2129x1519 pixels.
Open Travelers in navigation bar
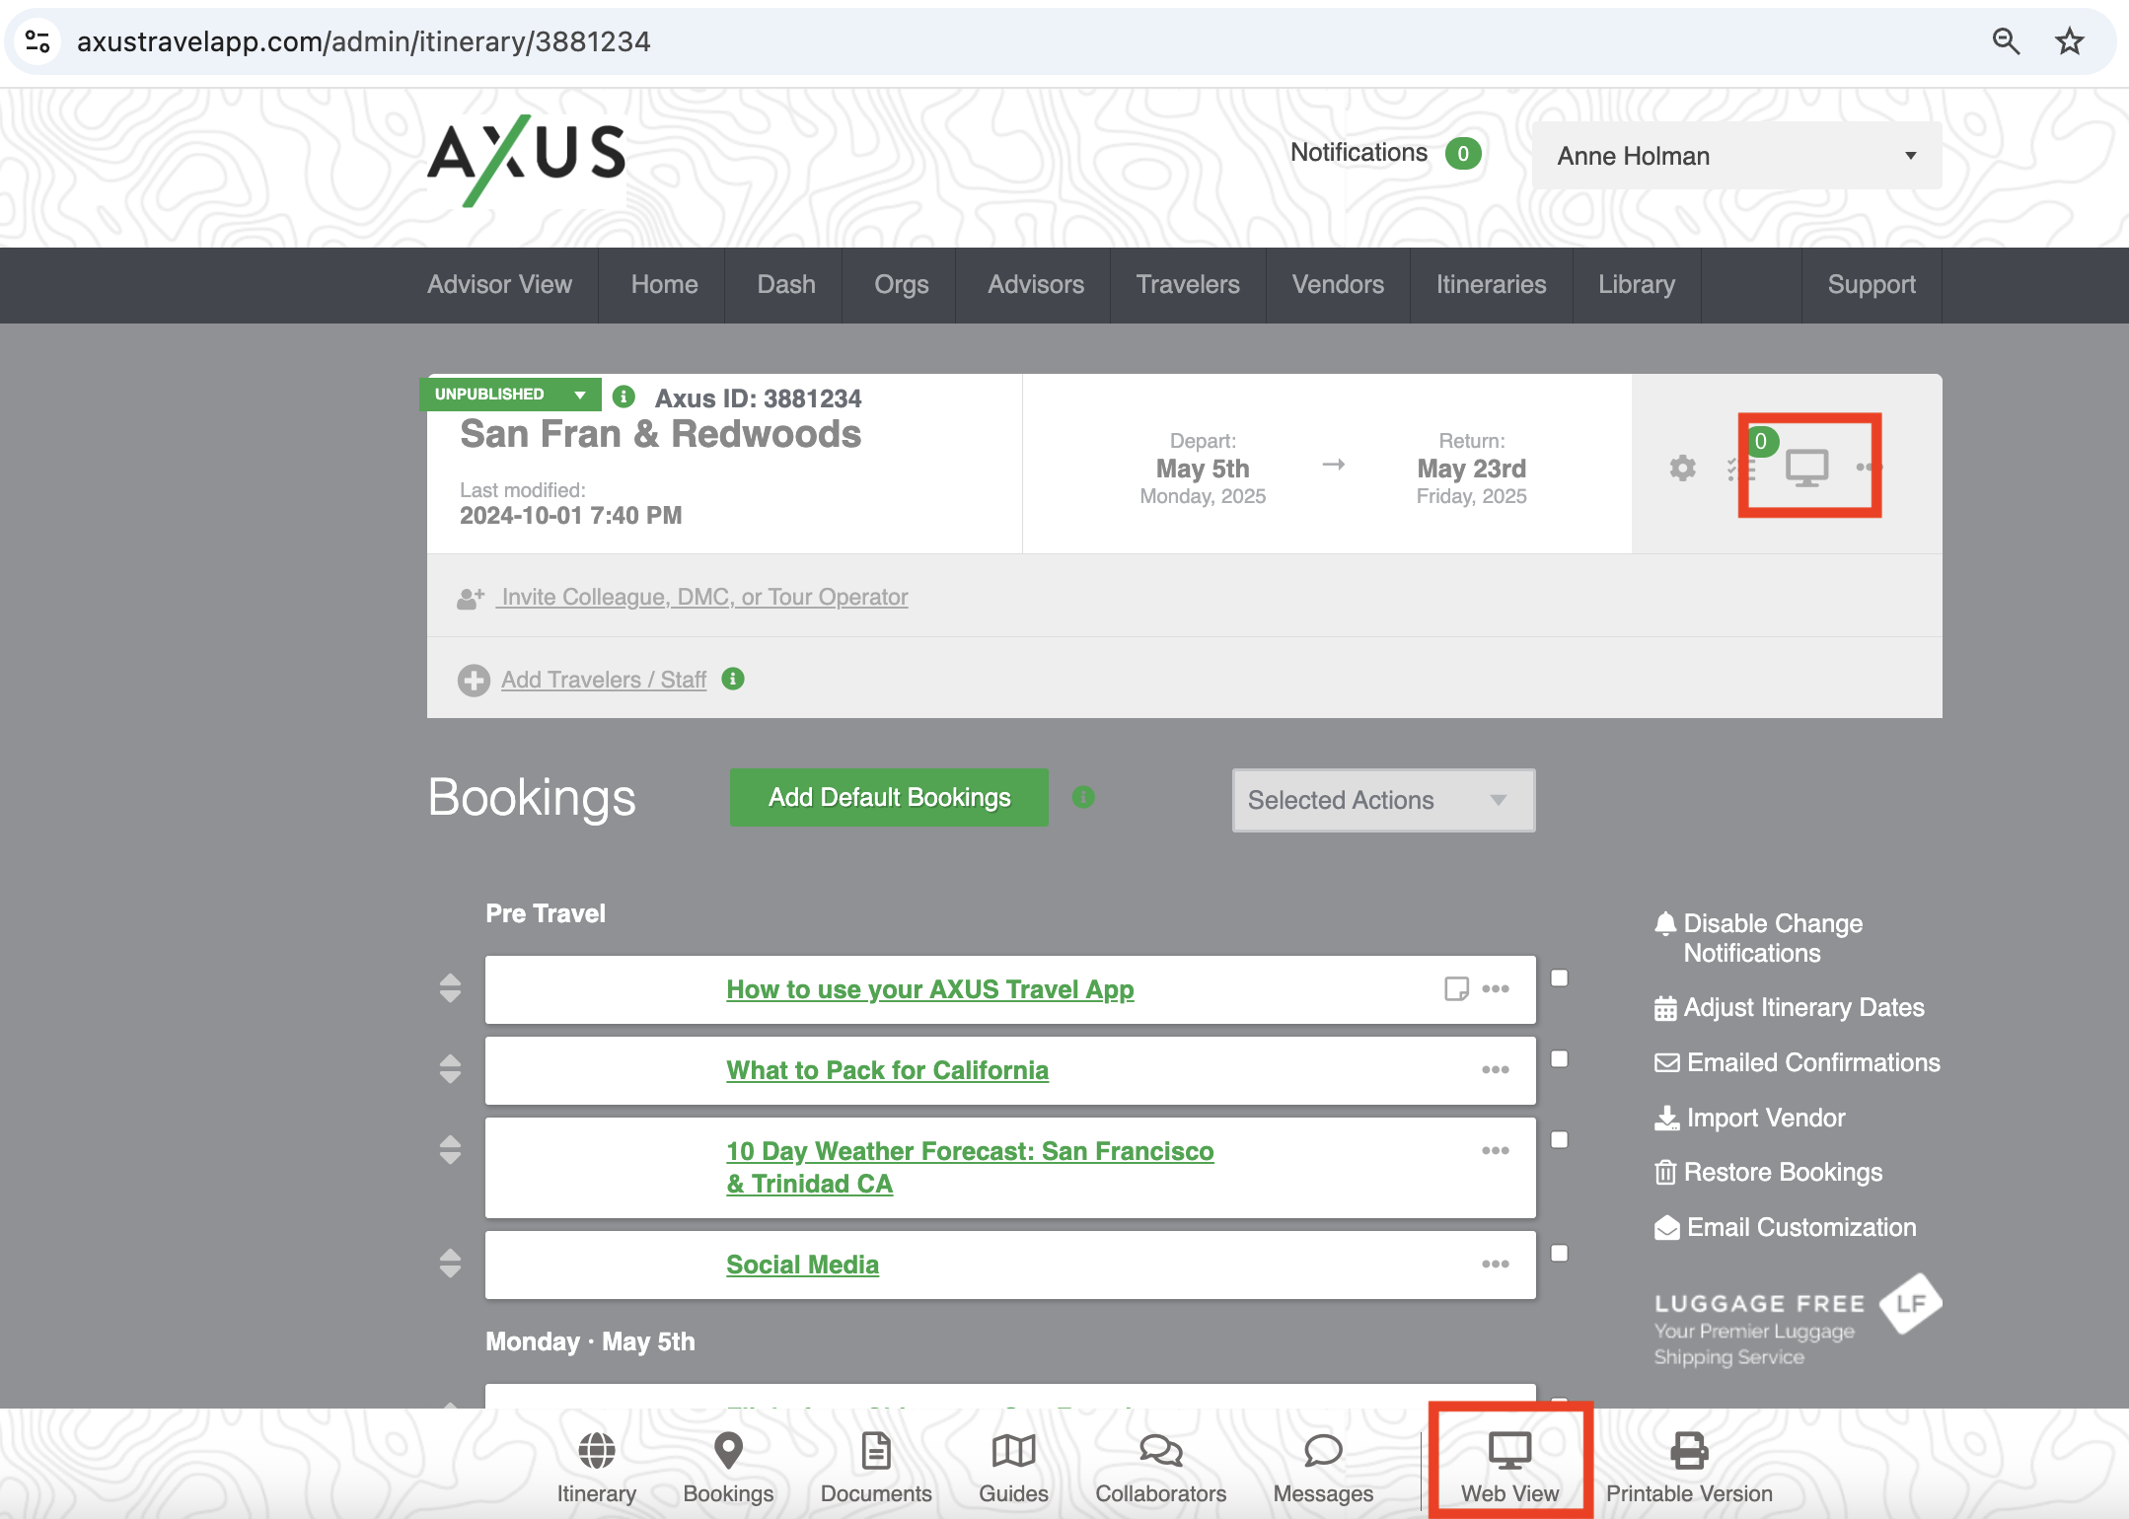[x=1188, y=284]
